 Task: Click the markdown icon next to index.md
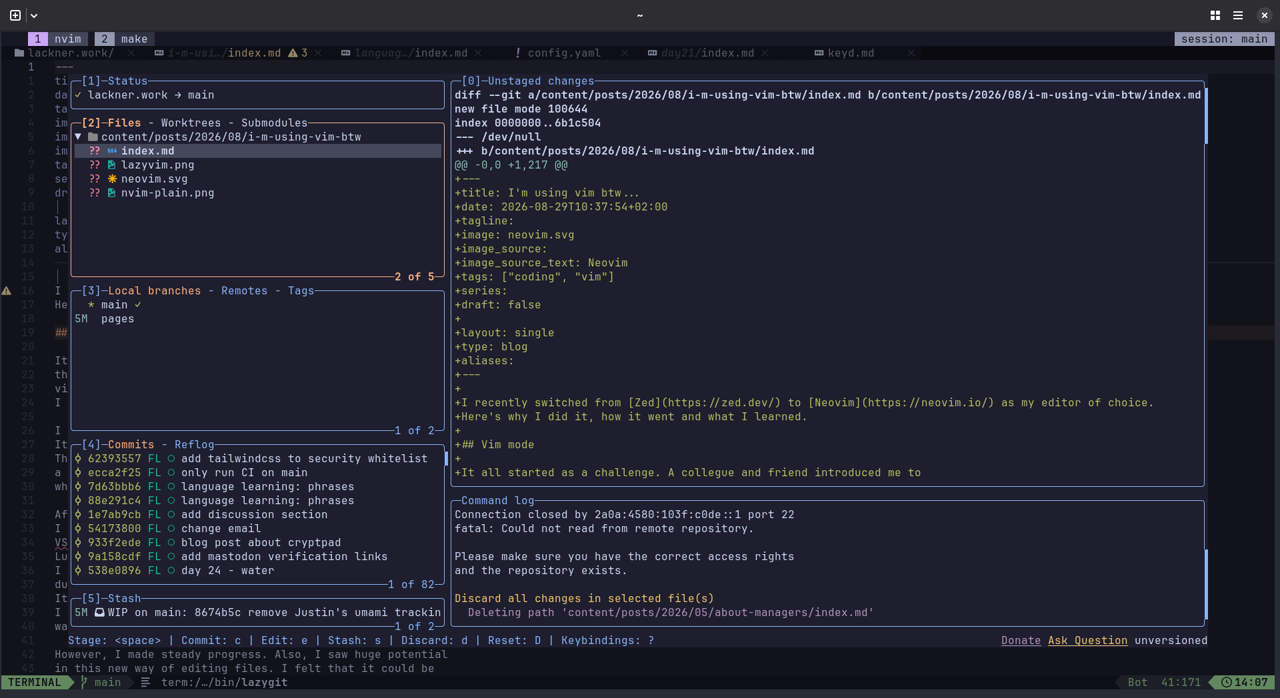pos(112,151)
